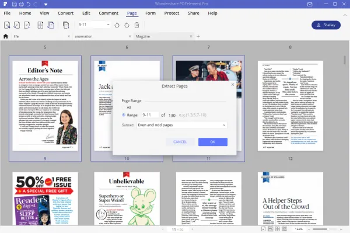Switch to two-page view
This screenshot has height=233, width=350.
pyautogui.click(x=278, y=229)
